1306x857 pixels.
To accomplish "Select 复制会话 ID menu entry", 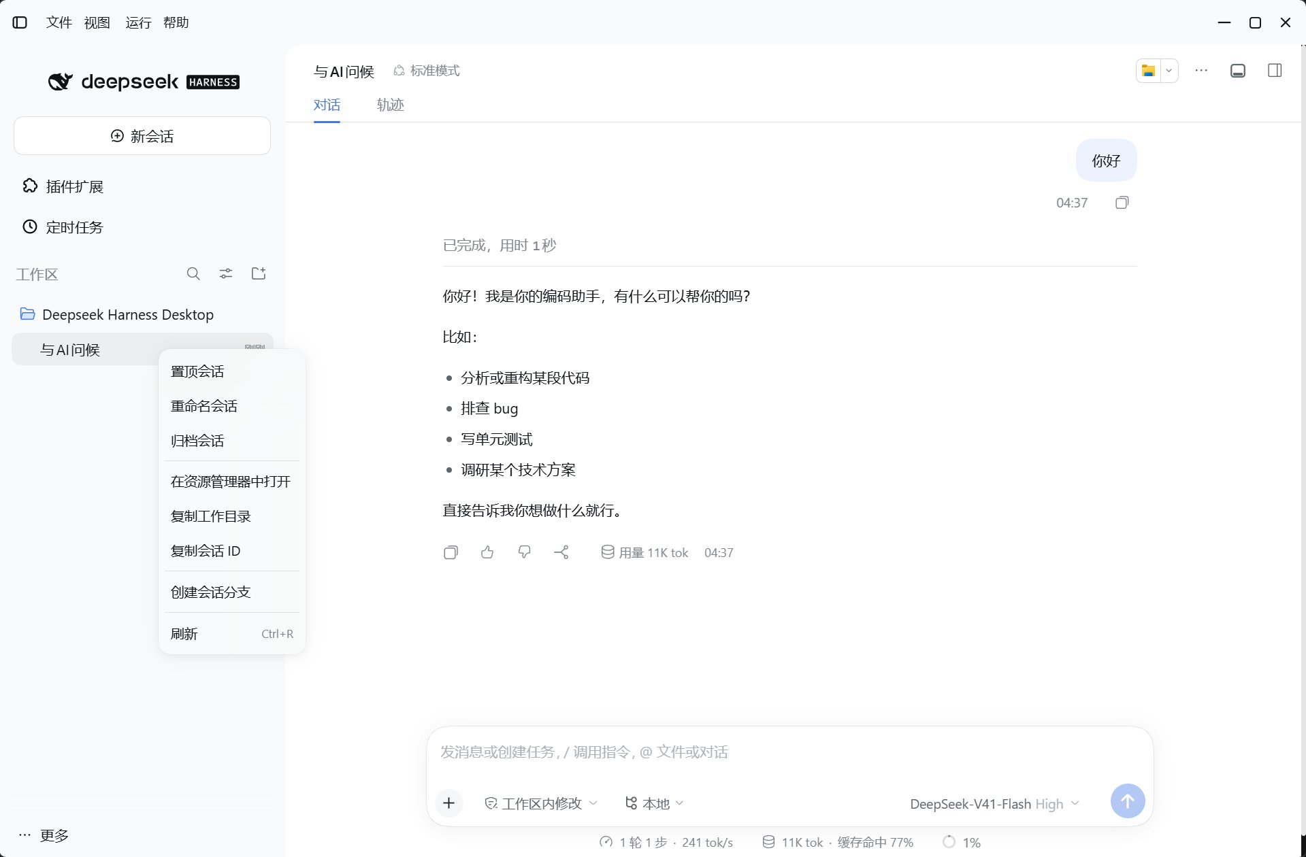I will (231, 551).
